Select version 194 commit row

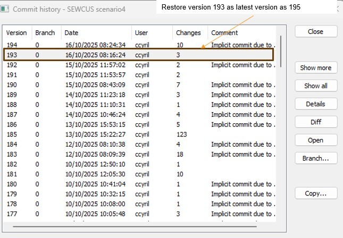pos(138,45)
